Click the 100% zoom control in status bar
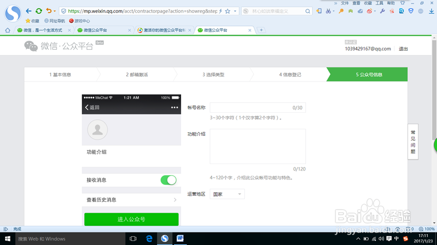This screenshot has height=245, width=437. point(427,229)
